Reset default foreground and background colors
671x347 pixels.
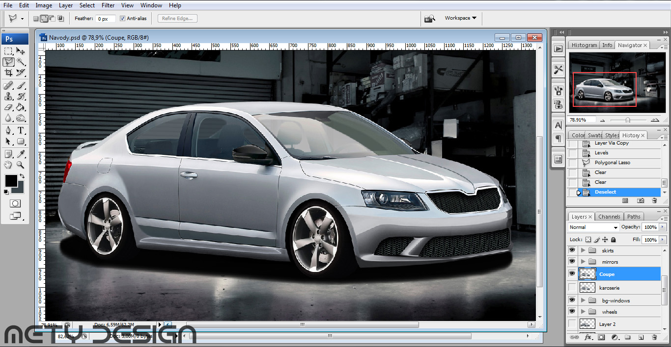pos(7,191)
